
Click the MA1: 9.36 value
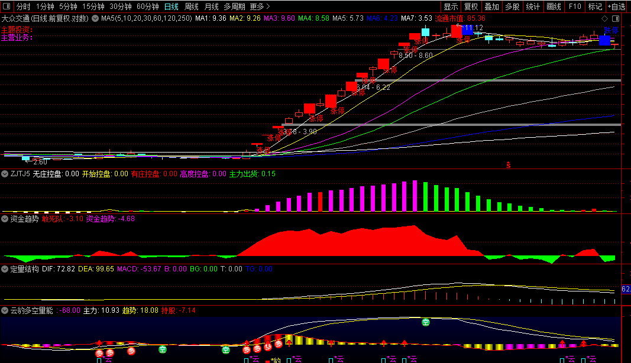pyautogui.click(x=211, y=18)
